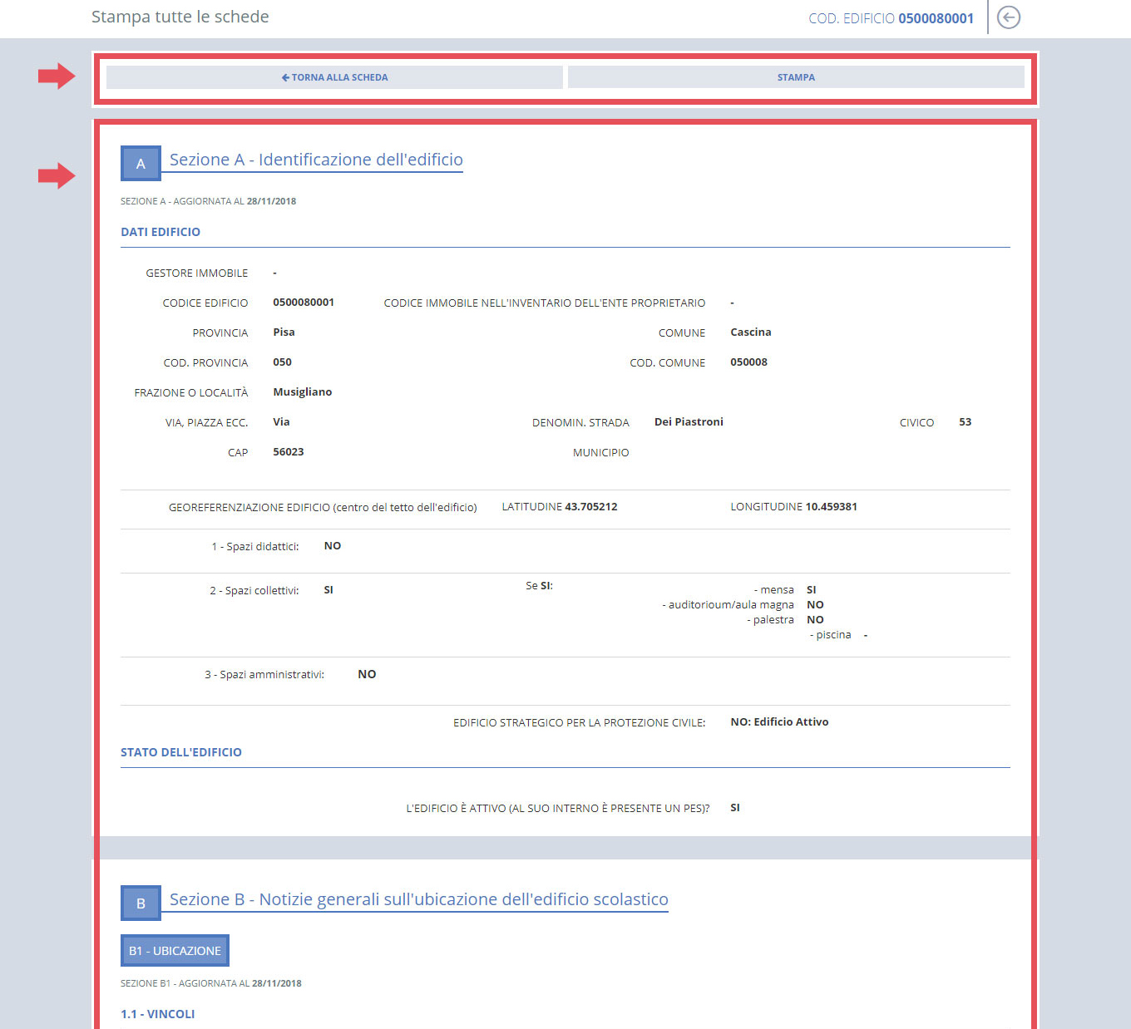Click the COD. EDIFICIO 0500080001 label
The height and width of the screenshot is (1029, 1131).
[891, 18]
